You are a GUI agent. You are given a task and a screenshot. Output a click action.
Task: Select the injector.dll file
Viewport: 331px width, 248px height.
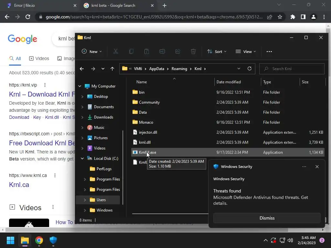click(228, 132)
